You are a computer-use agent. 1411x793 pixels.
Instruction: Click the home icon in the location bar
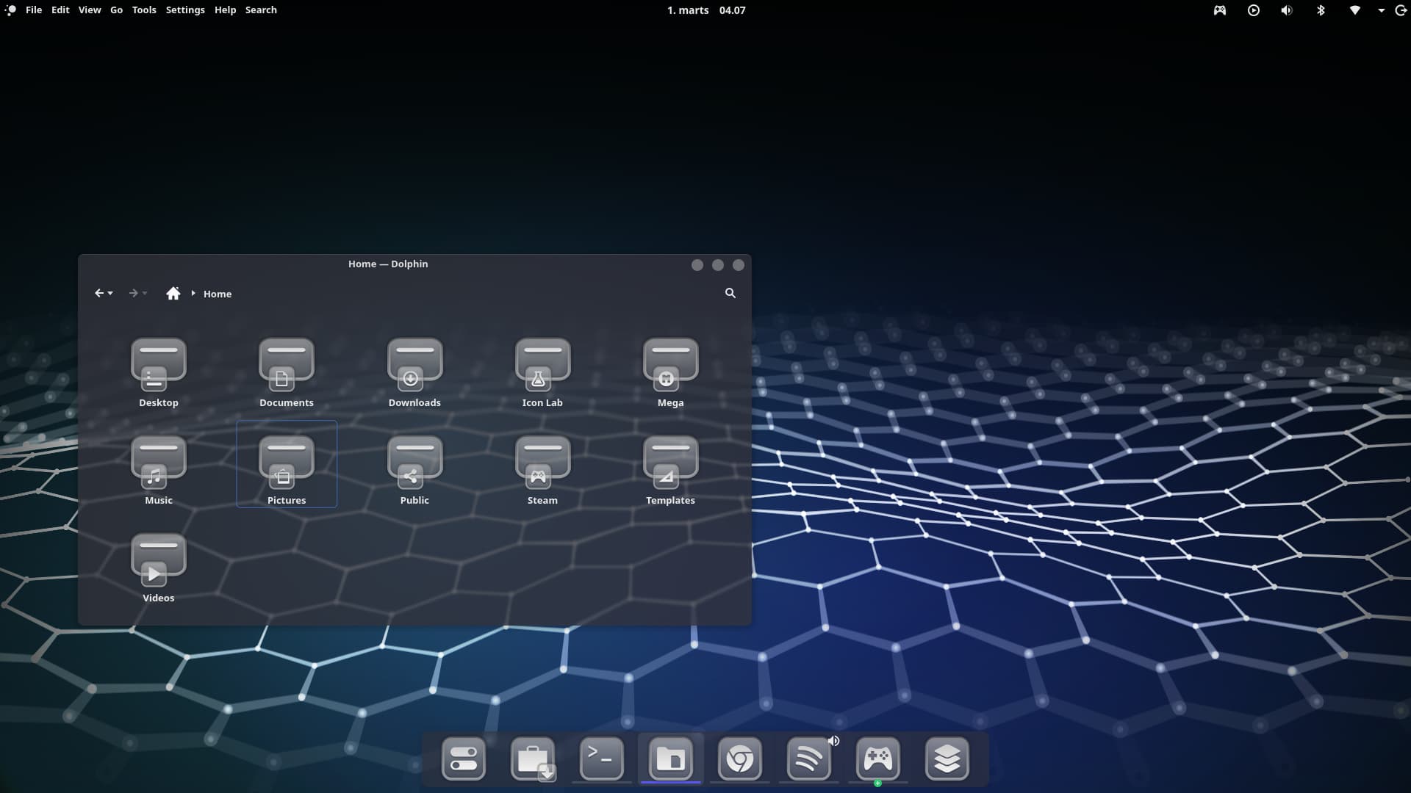tap(173, 294)
